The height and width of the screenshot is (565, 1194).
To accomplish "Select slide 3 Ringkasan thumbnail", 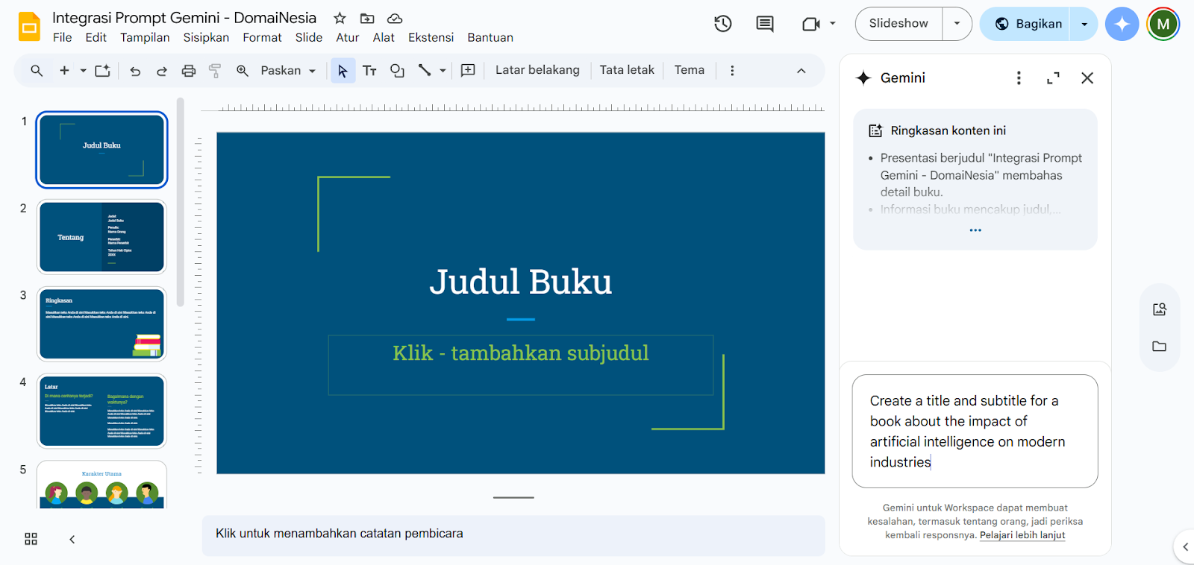I will pos(101,324).
